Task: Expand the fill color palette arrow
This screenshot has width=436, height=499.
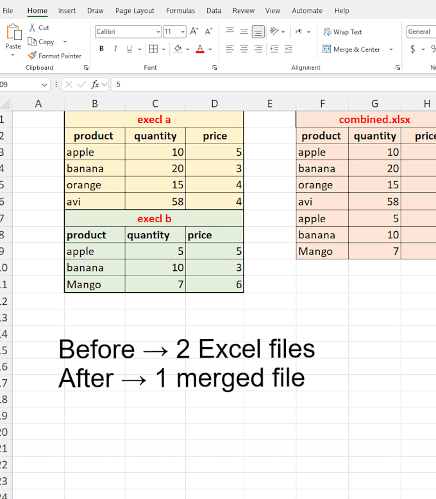Action: point(188,49)
